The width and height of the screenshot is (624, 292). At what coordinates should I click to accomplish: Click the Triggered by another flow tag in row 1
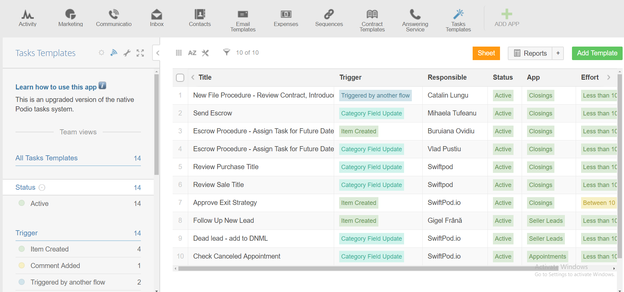click(x=375, y=96)
